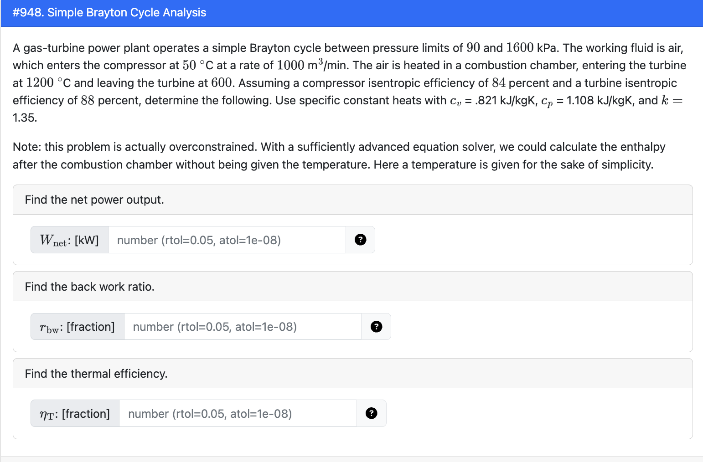This screenshot has height=462, width=703.
Task: Open the hint for the back work ratio
Action: point(376,326)
